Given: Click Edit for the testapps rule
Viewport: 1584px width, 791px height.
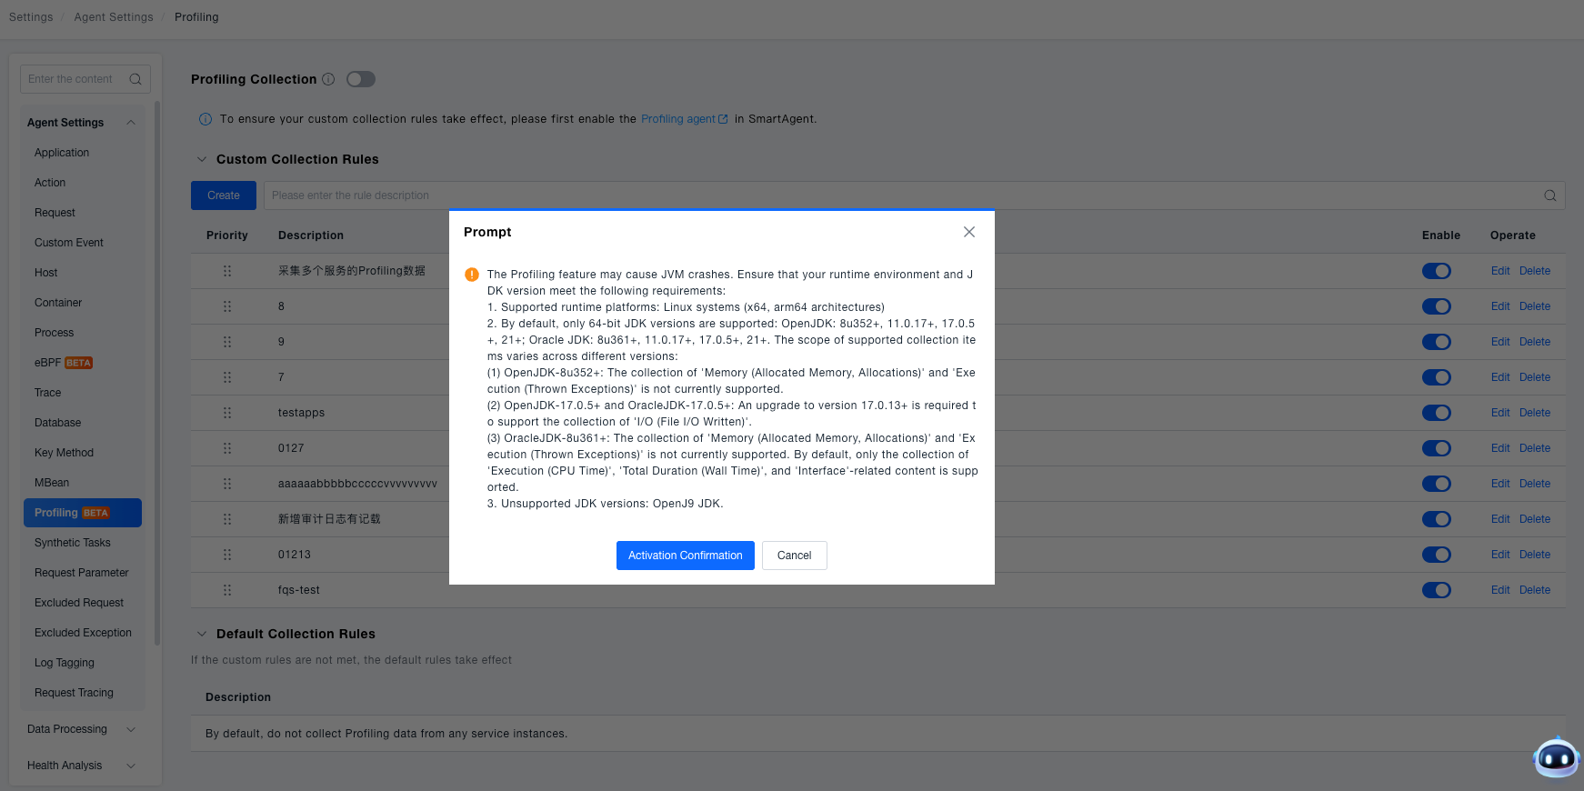Looking at the screenshot, I should click(x=1500, y=413).
